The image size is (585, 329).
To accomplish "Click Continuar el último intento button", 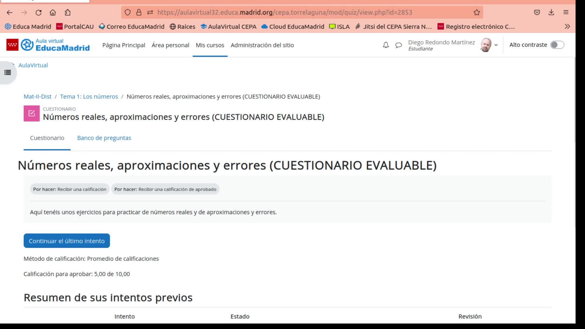I will click(x=67, y=241).
